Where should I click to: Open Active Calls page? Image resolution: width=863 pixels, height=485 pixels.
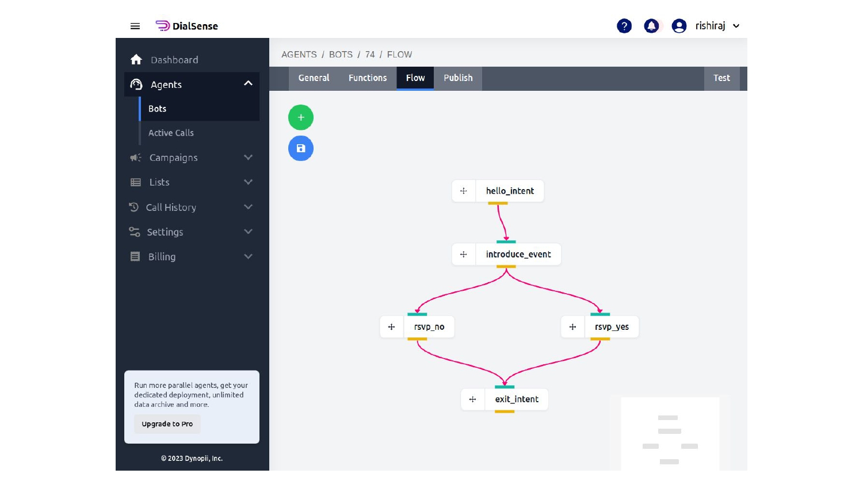[x=171, y=133]
